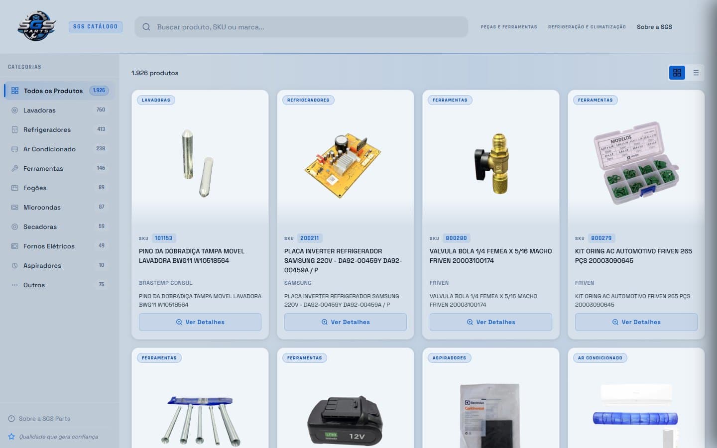Click the Ferramentas wrench icon

click(x=14, y=168)
